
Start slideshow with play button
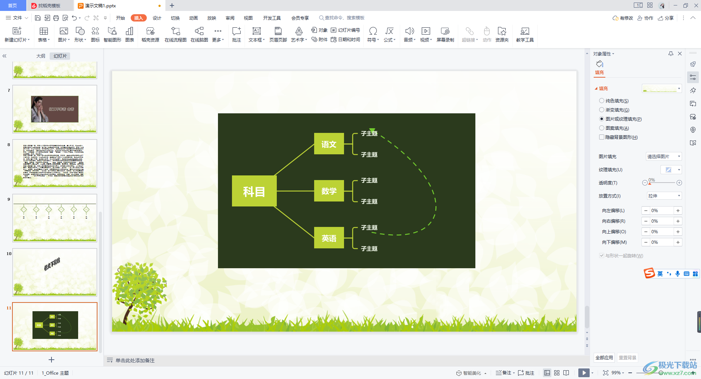point(584,373)
